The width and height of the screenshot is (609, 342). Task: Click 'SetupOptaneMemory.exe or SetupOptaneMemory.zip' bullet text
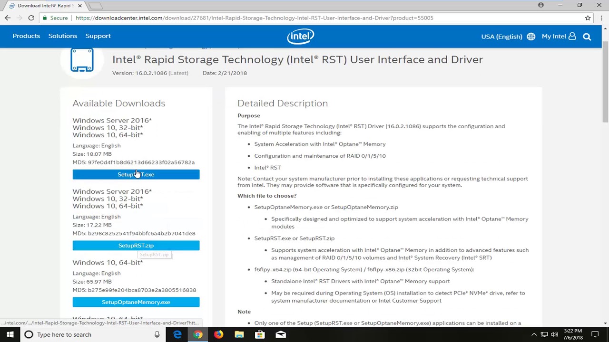pos(326,207)
